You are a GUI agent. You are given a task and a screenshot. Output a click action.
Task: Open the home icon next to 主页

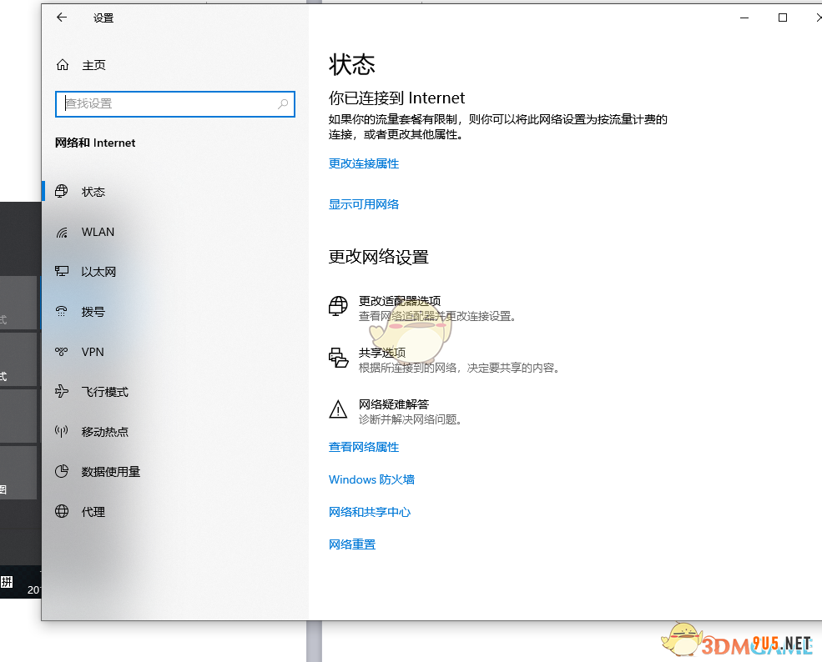[63, 65]
